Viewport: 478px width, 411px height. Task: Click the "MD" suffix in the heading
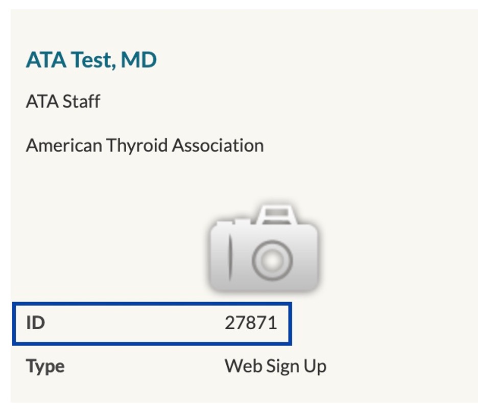(x=138, y=60)
